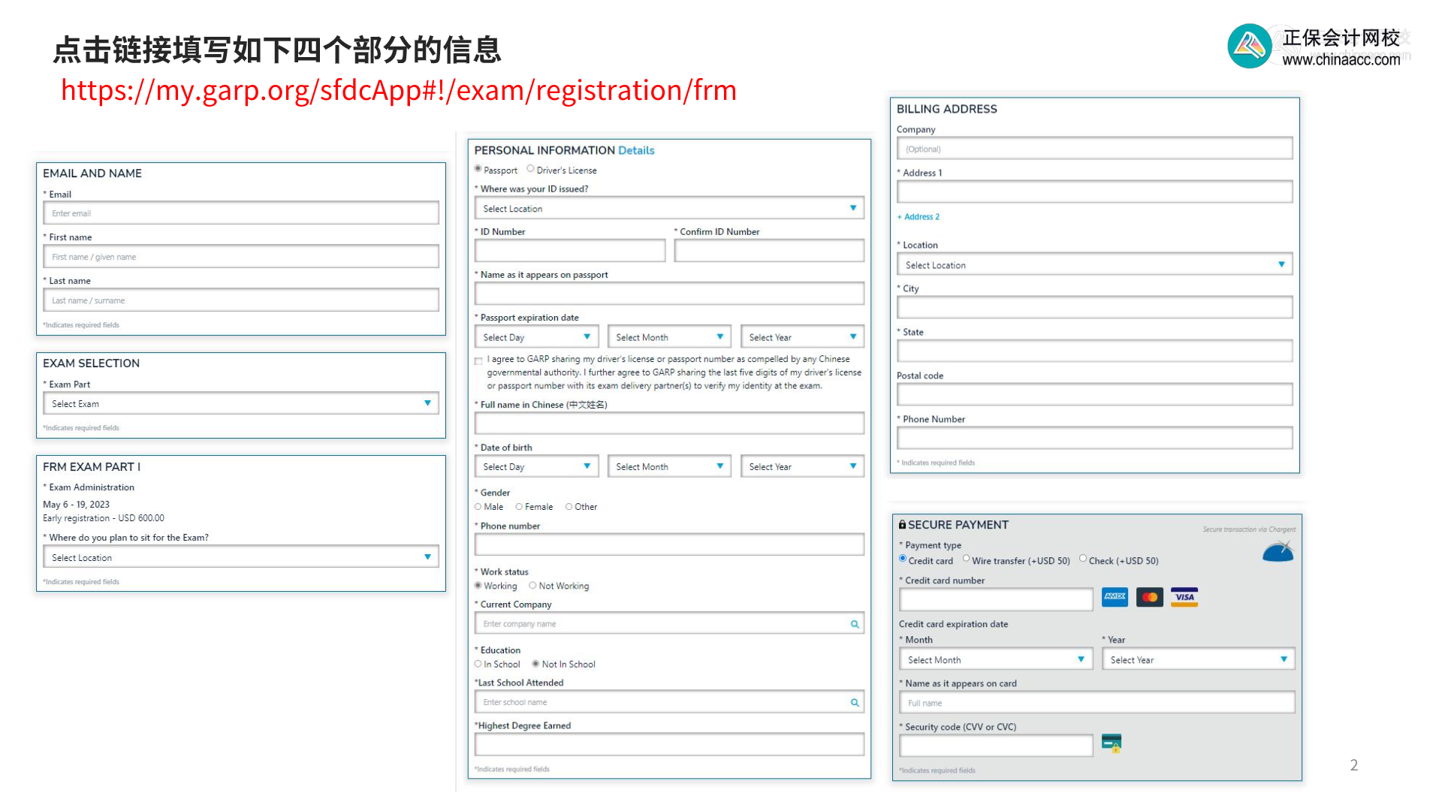Click the Details link beside Personal Information
This screenshot has height=811, width=1442.
click(636, 150)
